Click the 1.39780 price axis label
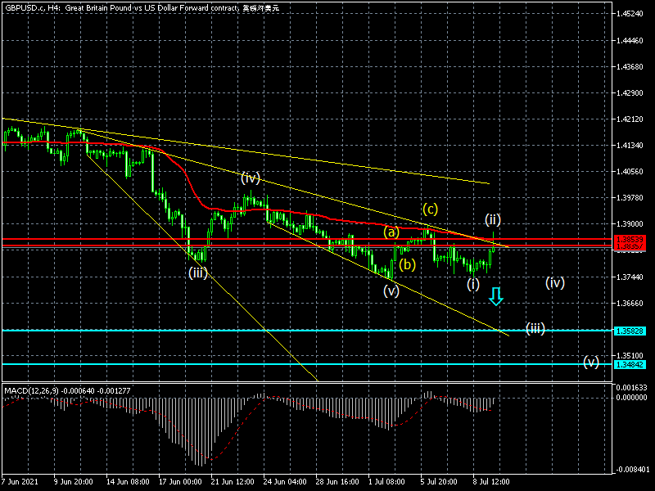The height and width of the screenshot is (491, 655). 630,197
